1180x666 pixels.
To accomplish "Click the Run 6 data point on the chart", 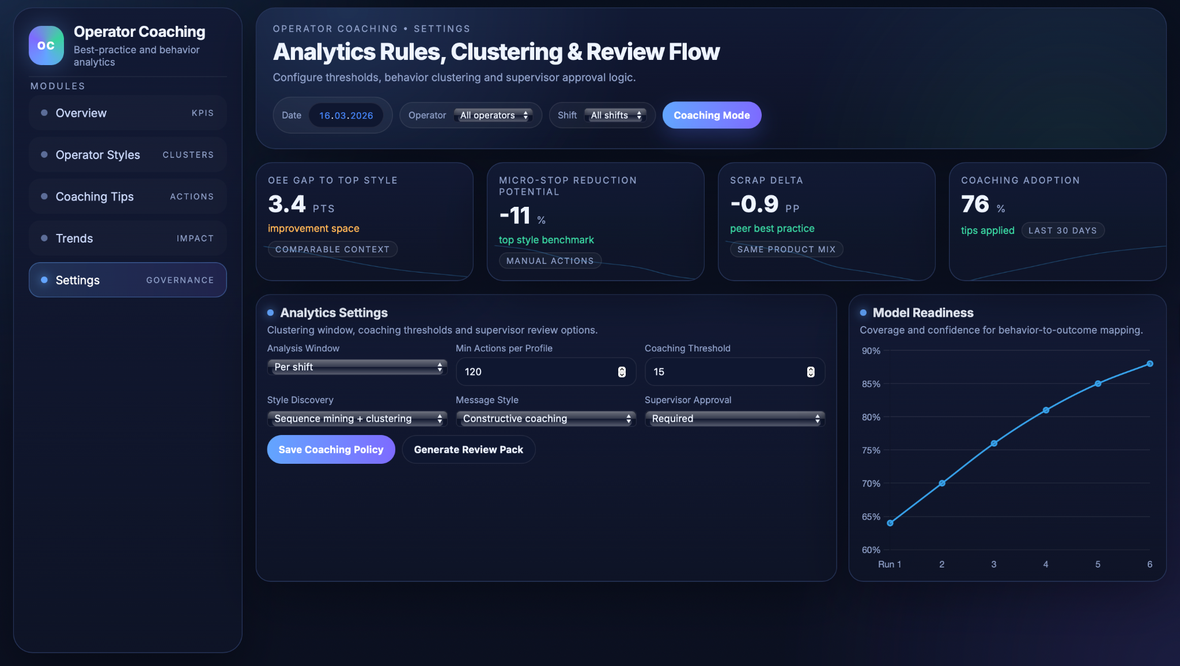I will point(1149,364).
